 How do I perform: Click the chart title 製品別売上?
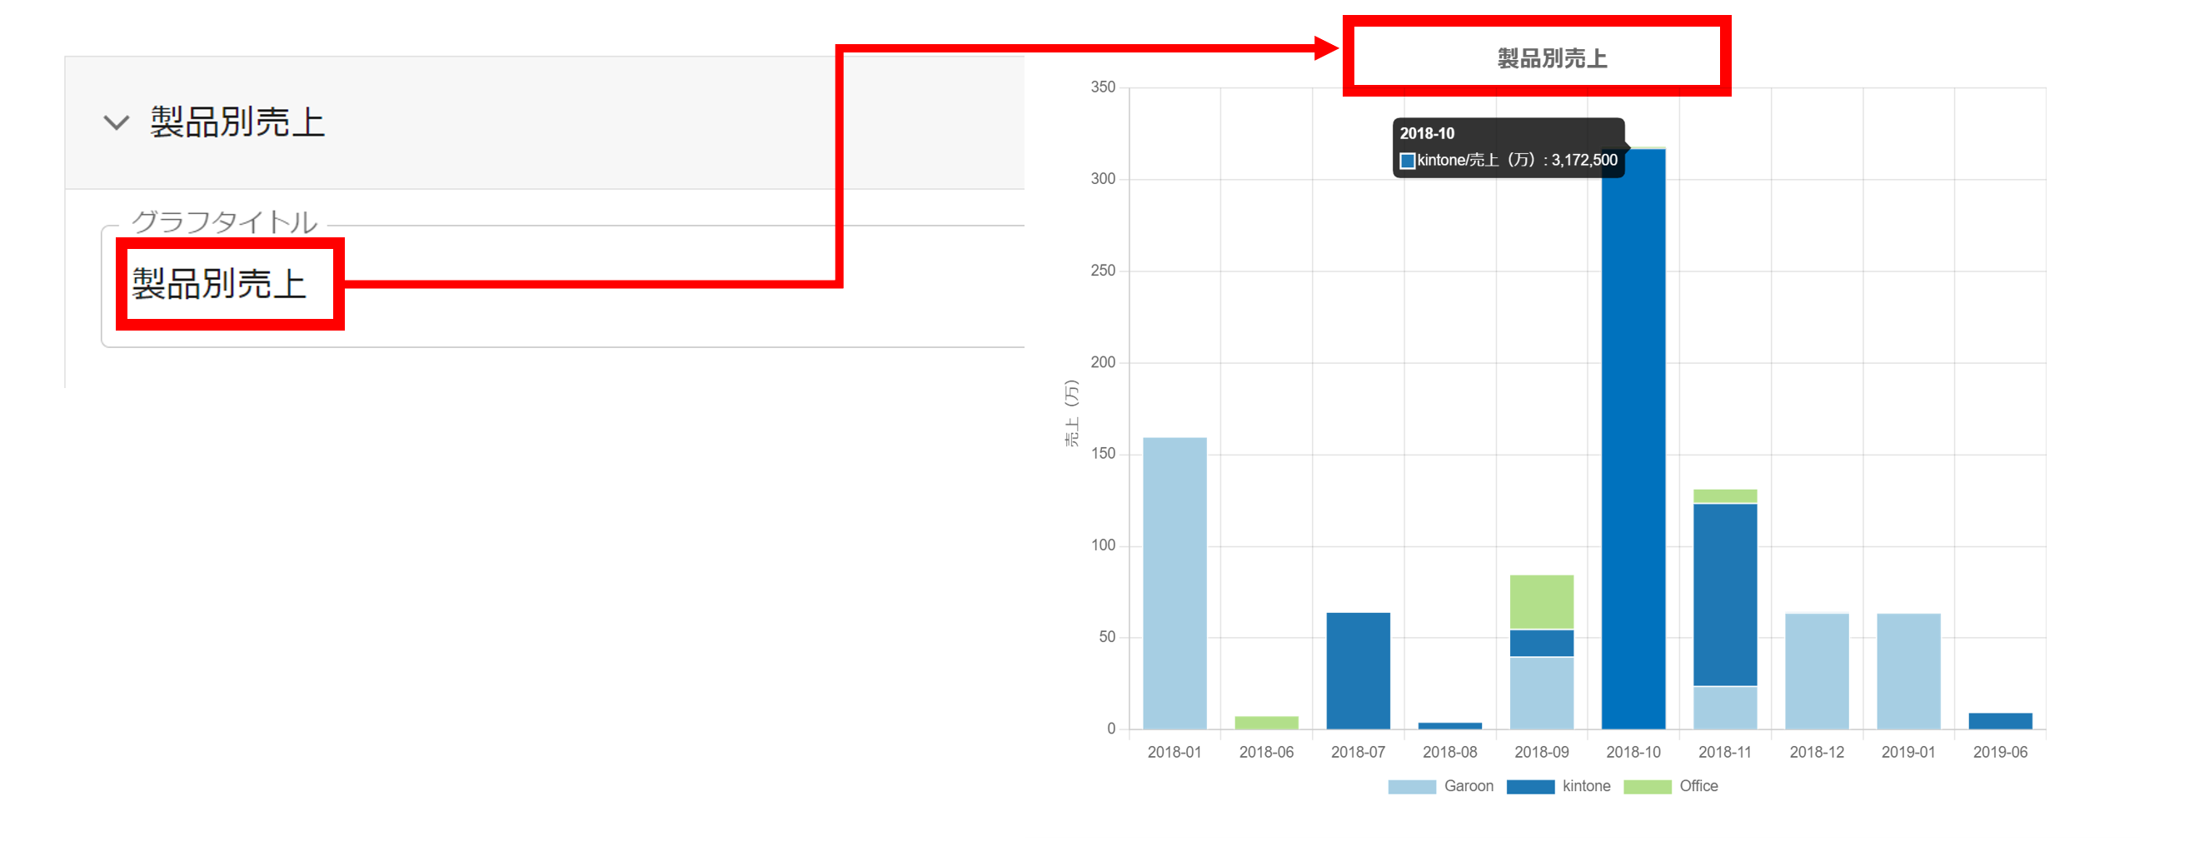point(1552,58)
